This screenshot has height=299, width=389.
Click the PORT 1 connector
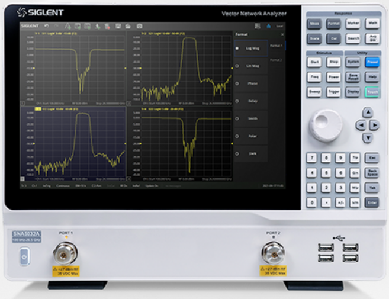[66, 253]
